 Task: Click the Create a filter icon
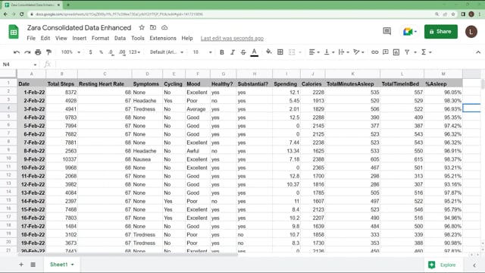[x=407, y=52]
